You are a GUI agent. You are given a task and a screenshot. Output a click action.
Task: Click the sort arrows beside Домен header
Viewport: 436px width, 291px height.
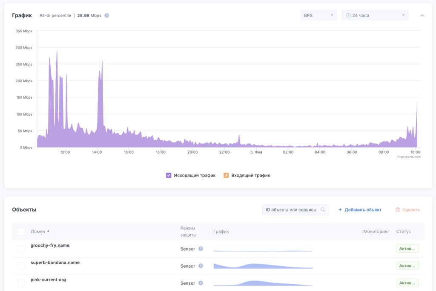coord(48,232)
